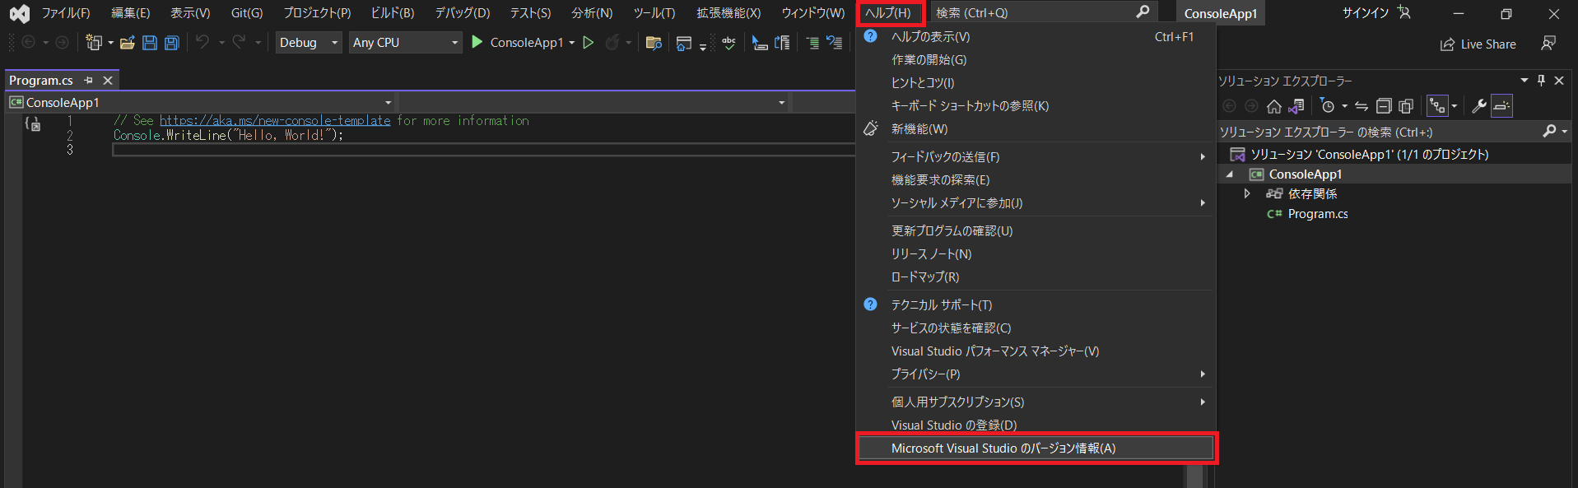Click the uncomment selected lines icon
The image size is (1578, 488).
click(834, 43)
